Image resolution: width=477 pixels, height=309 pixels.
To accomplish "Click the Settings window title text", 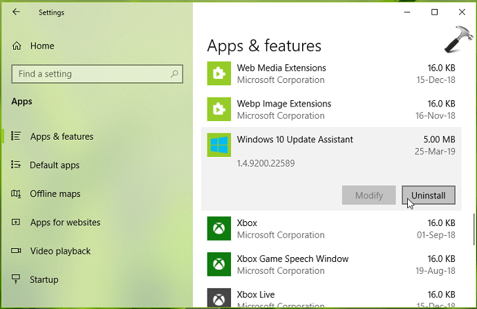I will coord(51,12).
